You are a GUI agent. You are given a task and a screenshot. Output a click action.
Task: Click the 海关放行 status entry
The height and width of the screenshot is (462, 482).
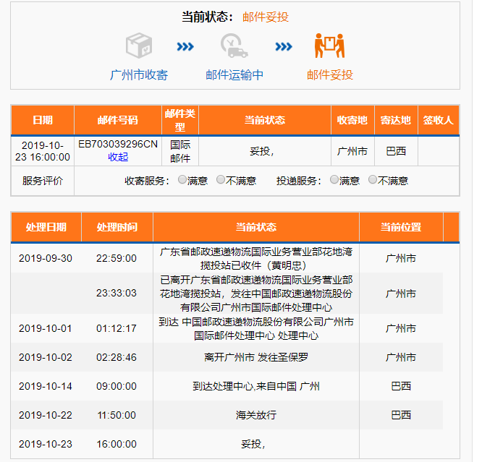pos(256,415)
